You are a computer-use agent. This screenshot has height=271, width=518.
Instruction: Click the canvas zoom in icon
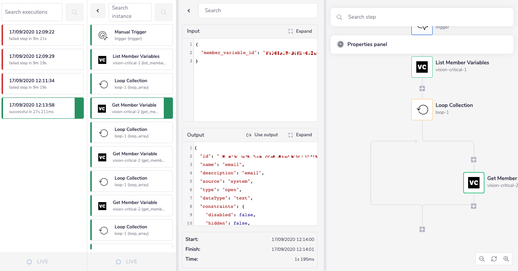coord(506,259)
